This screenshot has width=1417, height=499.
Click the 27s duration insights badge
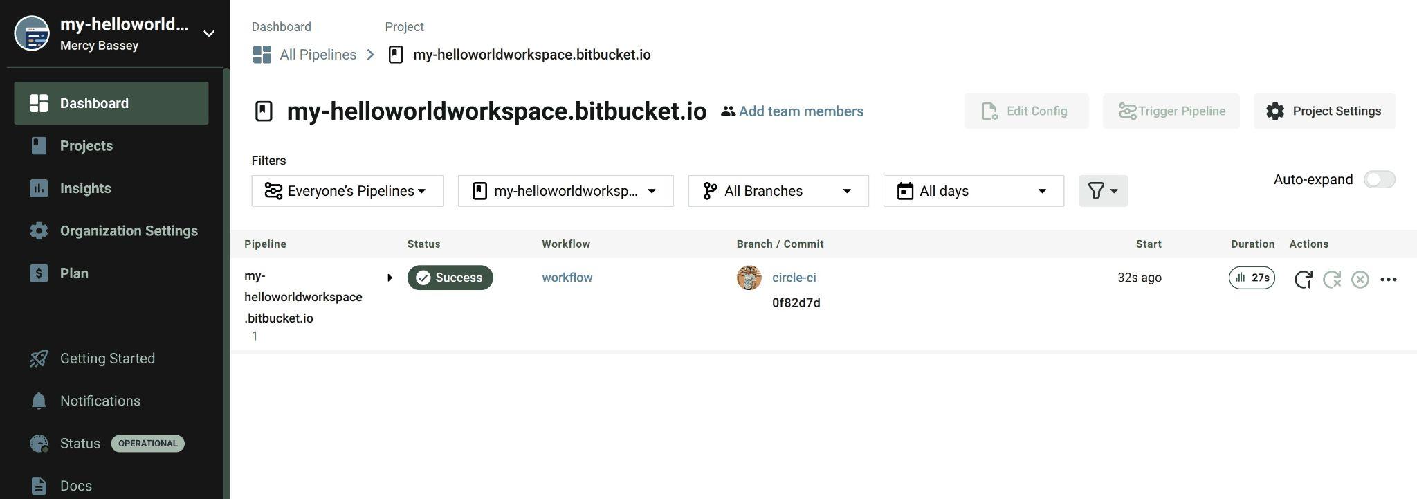click(1252, 278)
